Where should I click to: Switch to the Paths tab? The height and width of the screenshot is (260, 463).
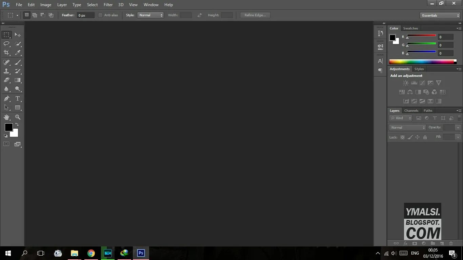point(428,111)
